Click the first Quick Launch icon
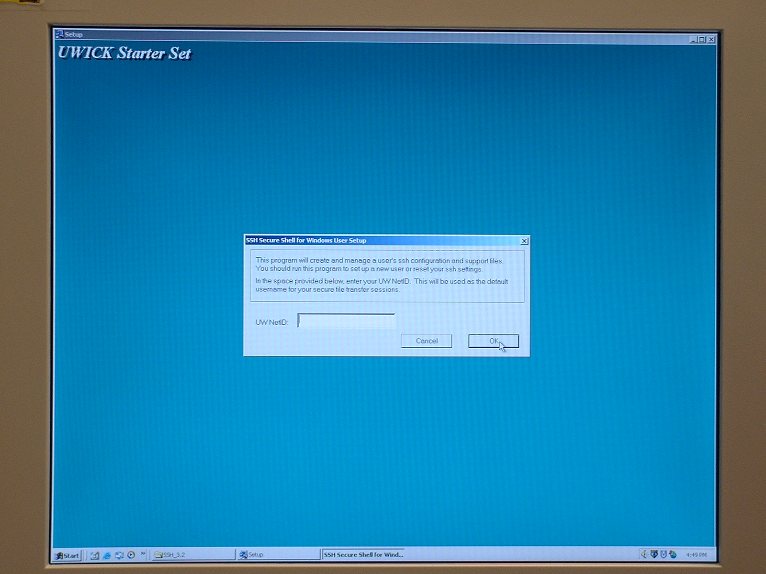The height and width of the screenshot is (574, 766). (x=95, y=555)
